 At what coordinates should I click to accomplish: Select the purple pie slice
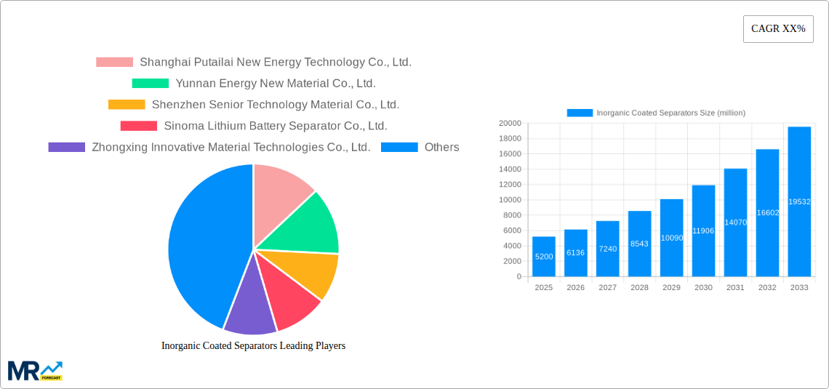pos(248,305)
